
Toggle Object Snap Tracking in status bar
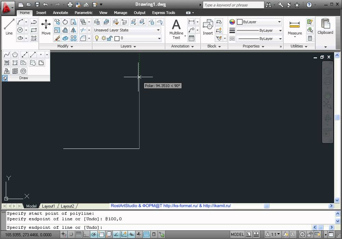pos(116,235)
